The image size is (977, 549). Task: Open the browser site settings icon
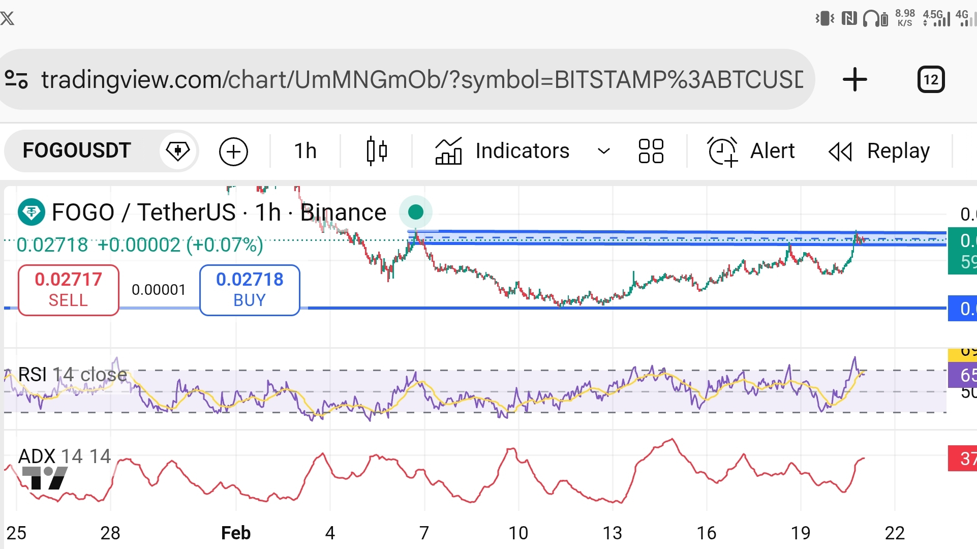pos(16,80)
